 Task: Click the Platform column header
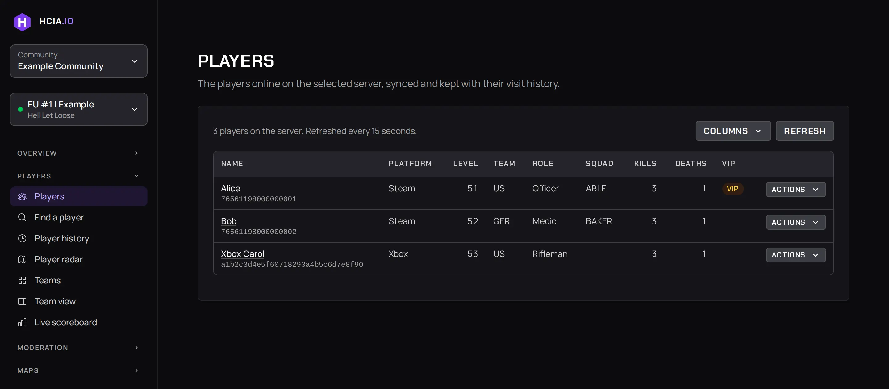point(410,164)
